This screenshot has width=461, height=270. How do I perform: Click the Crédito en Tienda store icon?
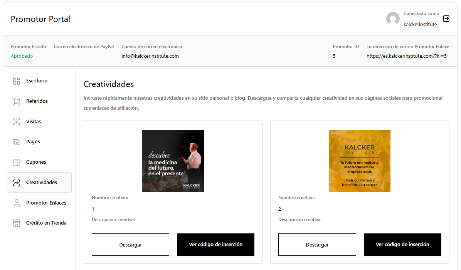tap(17, 223)
